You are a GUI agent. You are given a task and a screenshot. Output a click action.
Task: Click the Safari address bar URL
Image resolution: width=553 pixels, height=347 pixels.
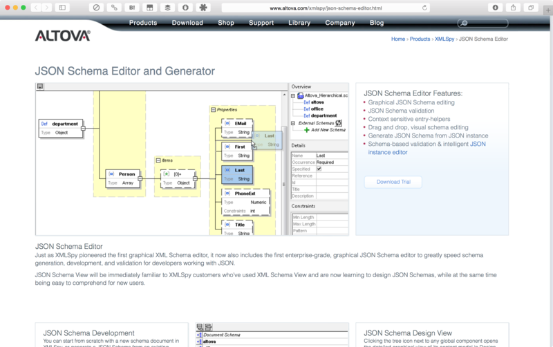(x=326, y=8)
